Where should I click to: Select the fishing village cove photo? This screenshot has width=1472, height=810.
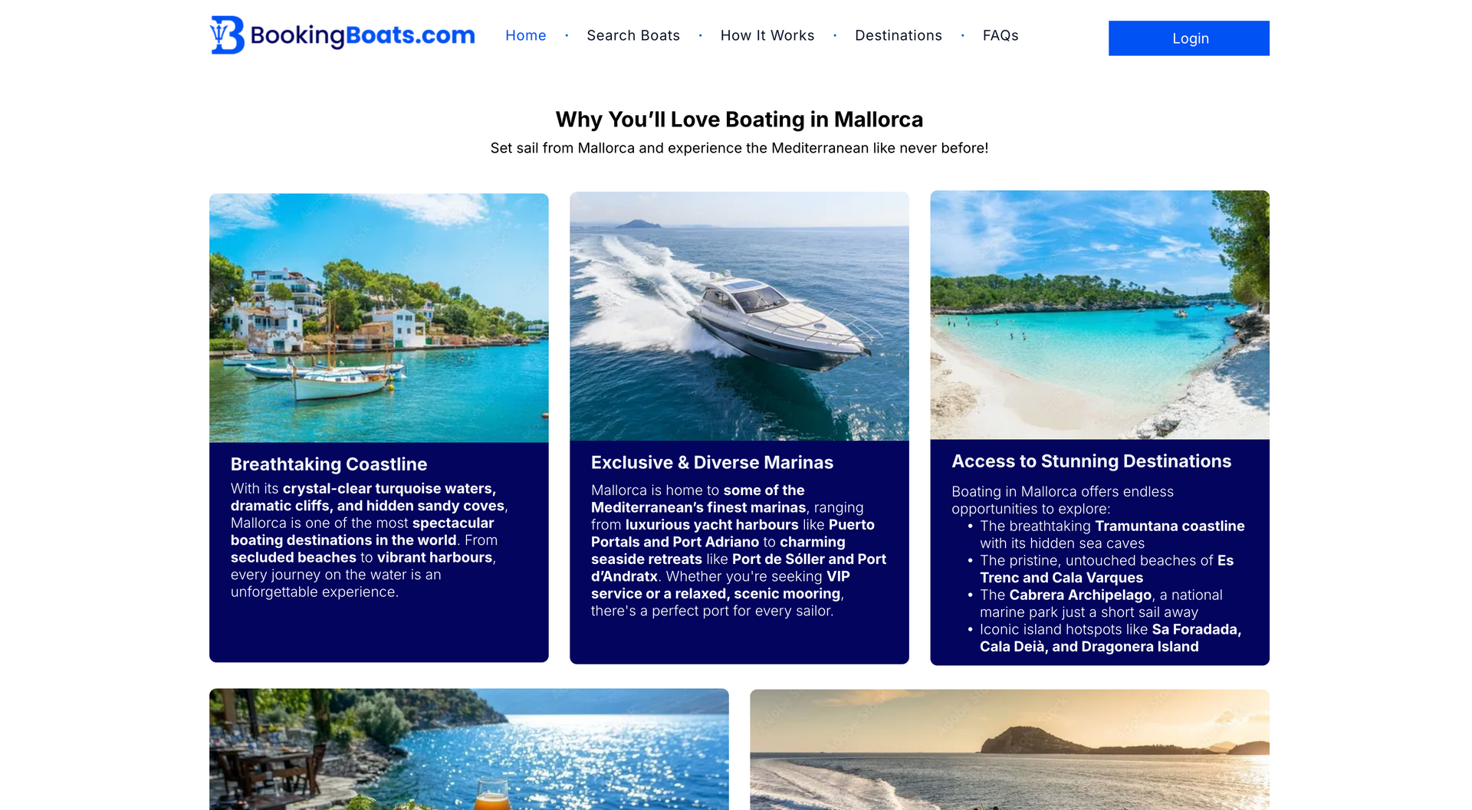click(x=379, y=318)
